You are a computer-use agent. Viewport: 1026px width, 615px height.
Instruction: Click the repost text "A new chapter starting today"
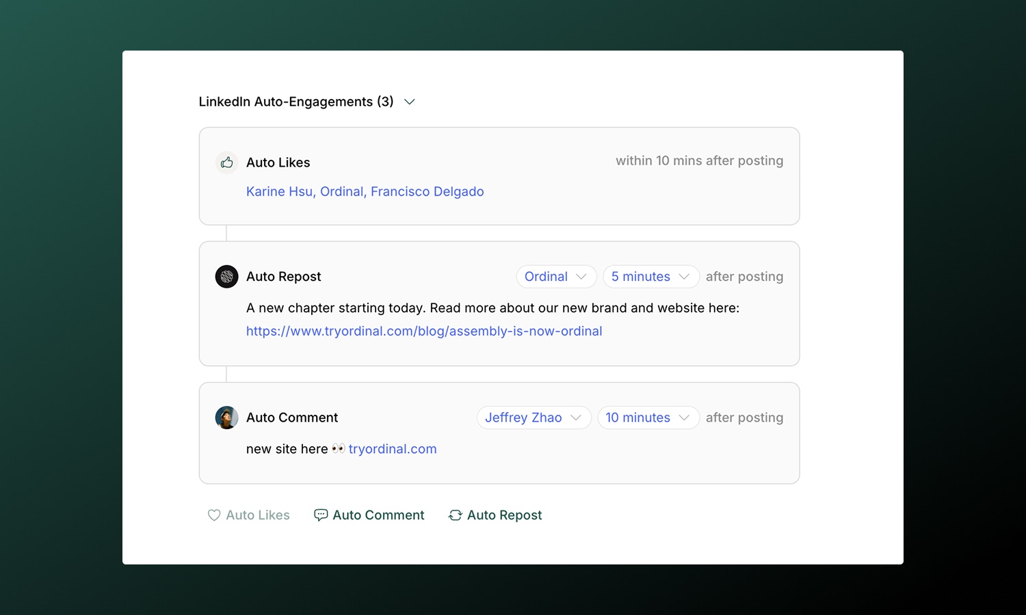336,308
